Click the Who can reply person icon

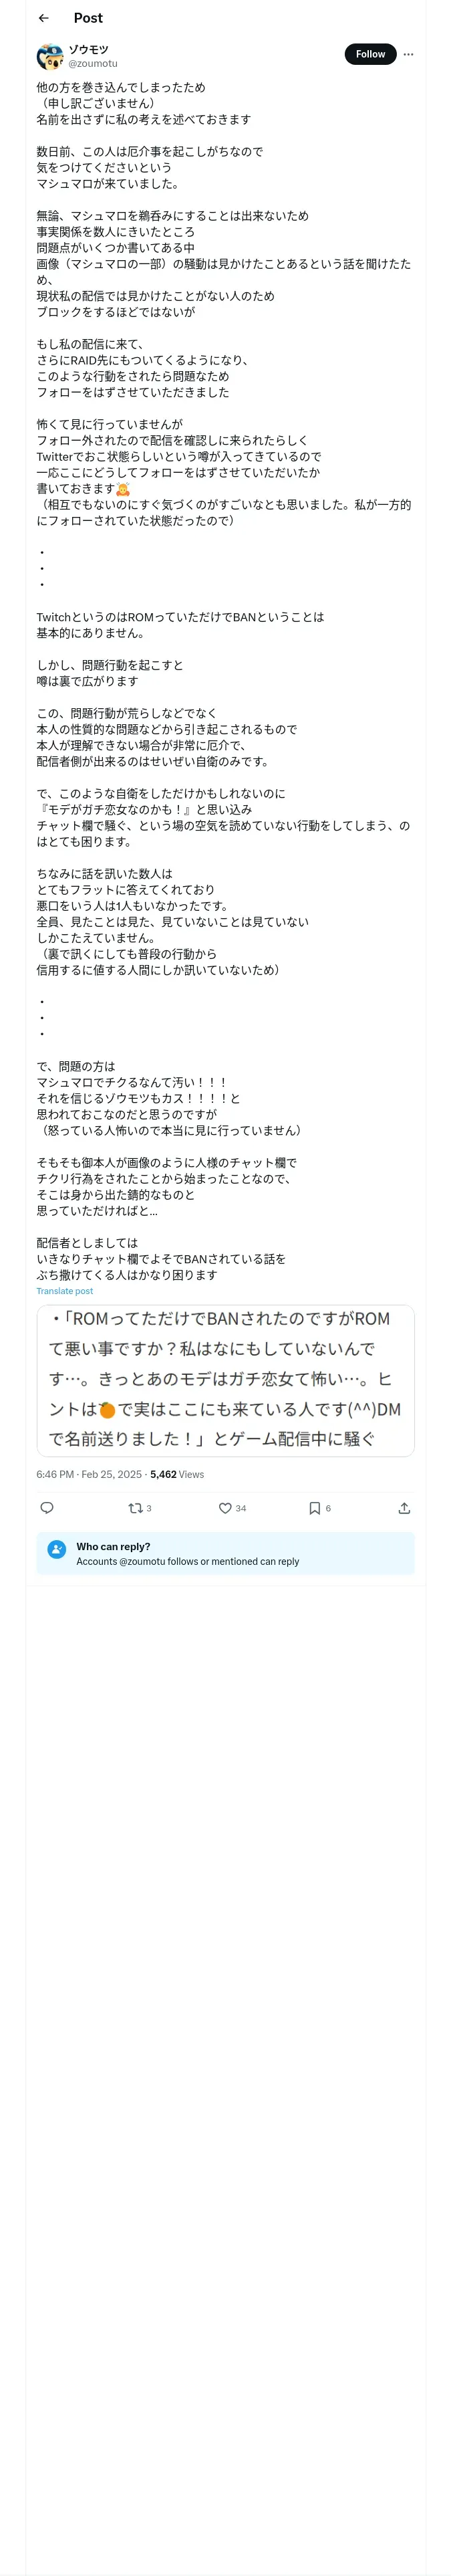coord(57,1549)
